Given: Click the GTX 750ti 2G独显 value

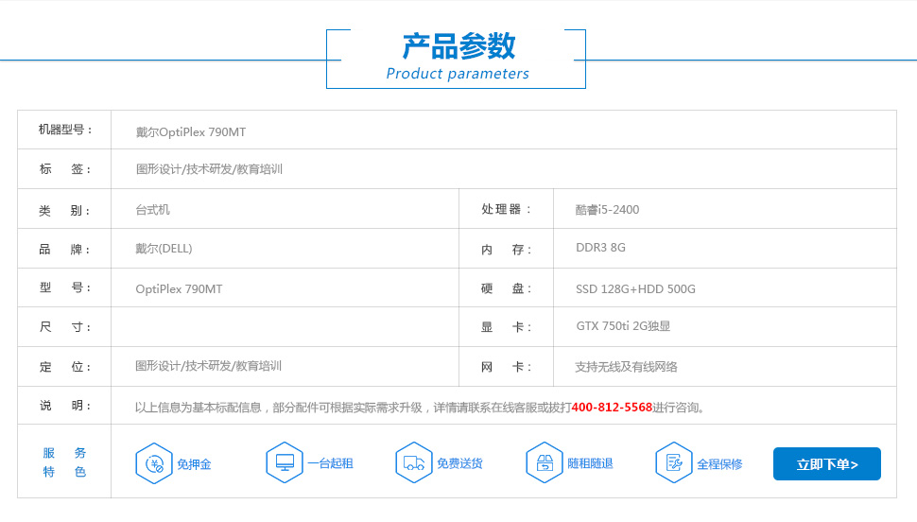Looking at the screenshot, I should coord(623,326).
